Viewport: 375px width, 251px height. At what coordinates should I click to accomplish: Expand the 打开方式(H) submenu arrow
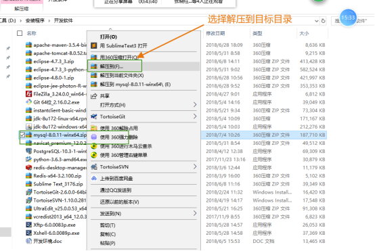195,105
